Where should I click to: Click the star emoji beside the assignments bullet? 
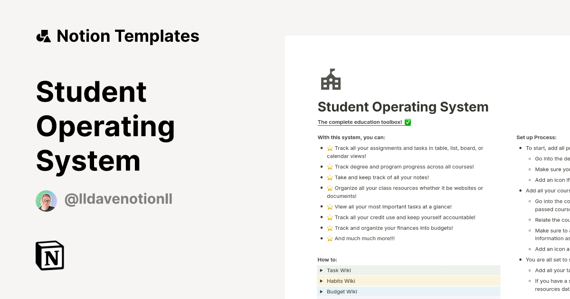330,148
